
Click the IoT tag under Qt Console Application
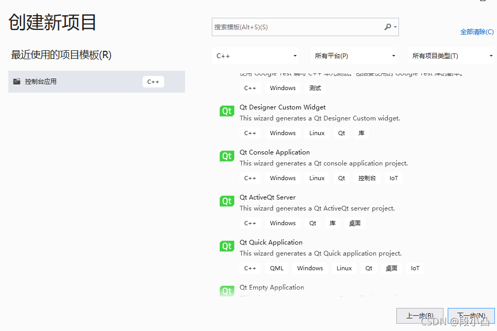coord(394,178)
